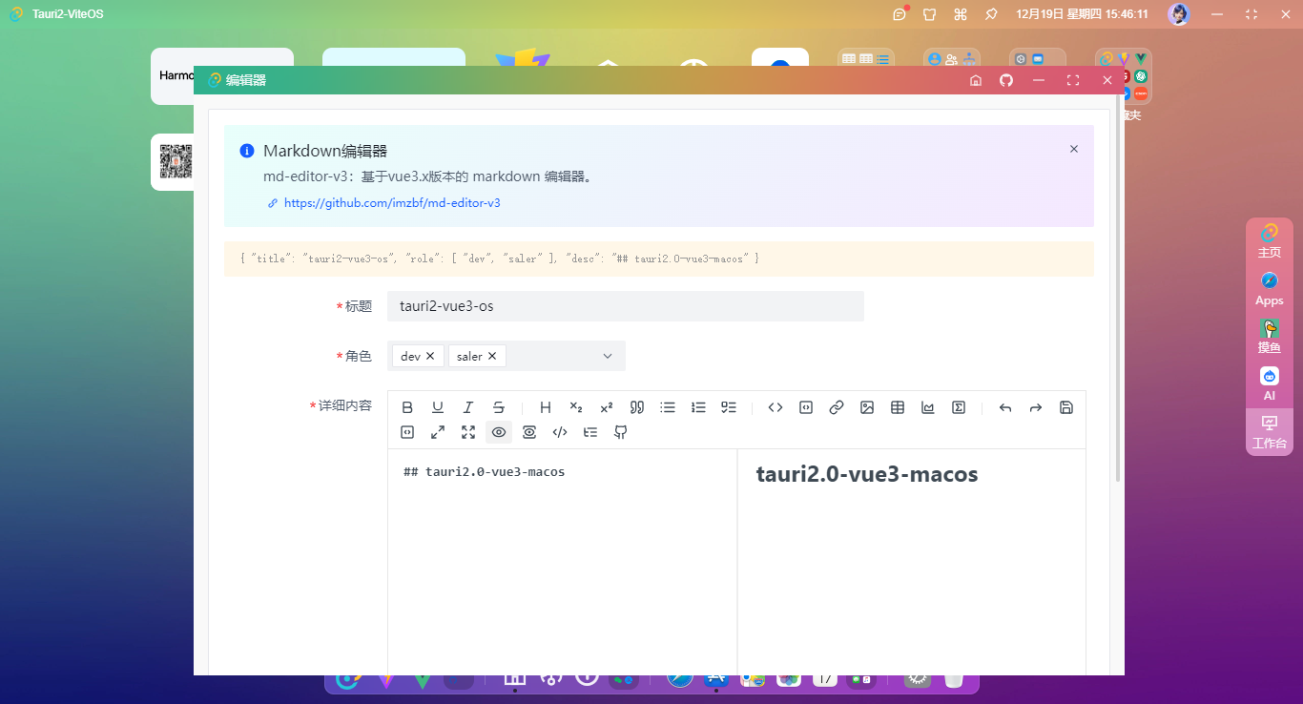
Task: Switch to 工作台 in the right sidebar
Action: coord(1269,432)
